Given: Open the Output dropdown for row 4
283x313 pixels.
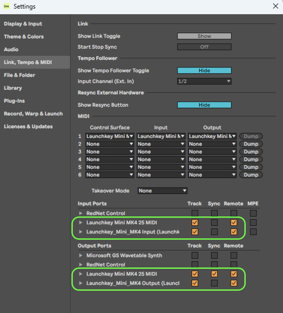Looking at the screenshot, I should pos(212,159).
